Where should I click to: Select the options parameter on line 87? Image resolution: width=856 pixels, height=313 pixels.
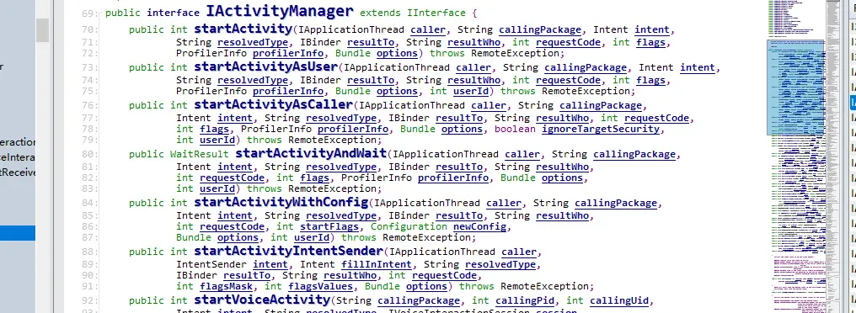[x=238, y=238]
